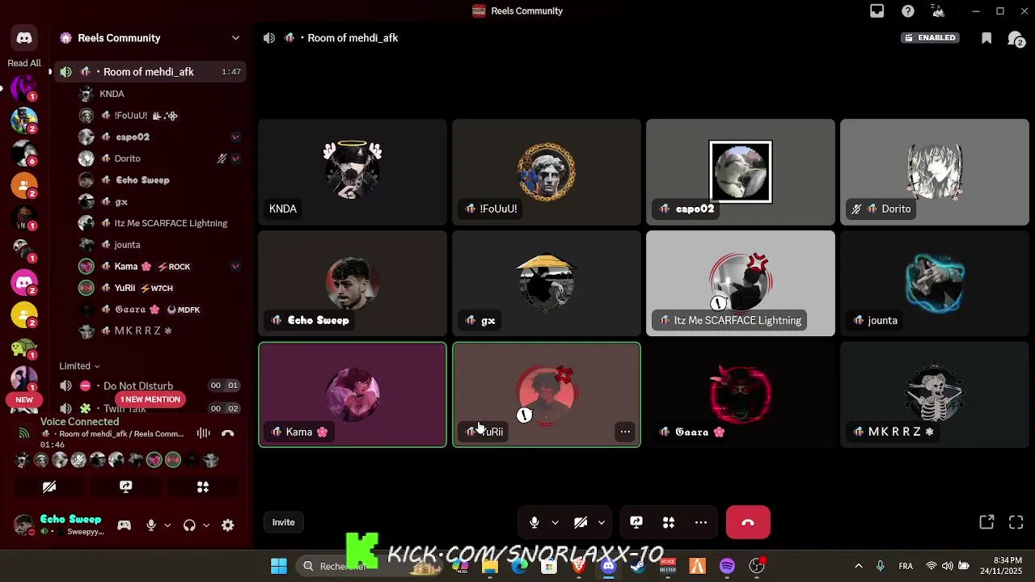1035x582 pixels.
Task: Open Windows Start menu
Action: 278,566
